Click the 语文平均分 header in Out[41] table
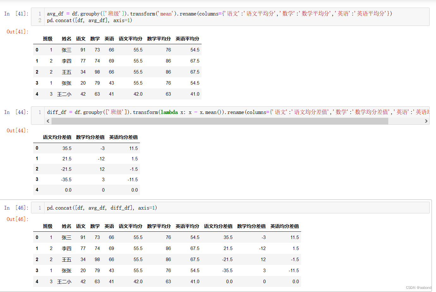 [x=130, y=39]
